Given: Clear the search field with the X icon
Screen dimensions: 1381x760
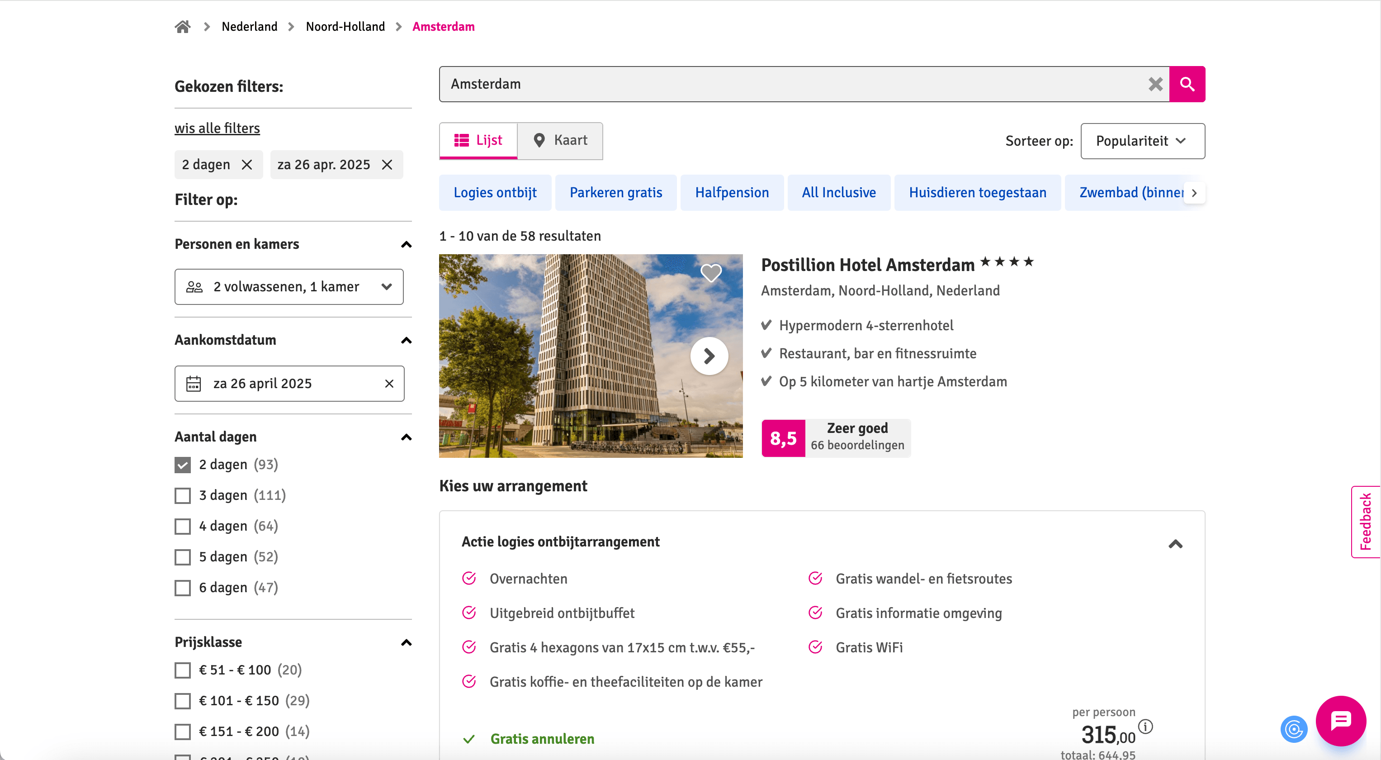Looking at the screenshot, I should click(x=1155, y=84).
